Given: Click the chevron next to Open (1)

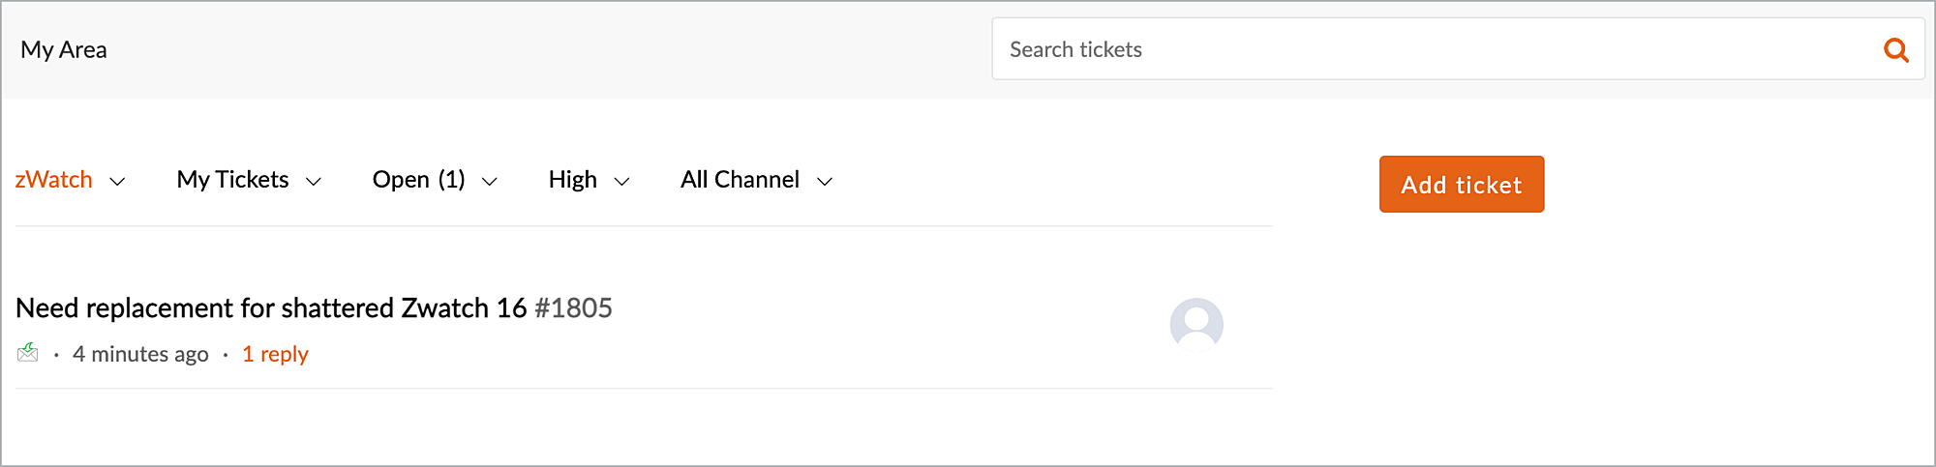Looking at the screenshot, I should [x=490, y=182].
